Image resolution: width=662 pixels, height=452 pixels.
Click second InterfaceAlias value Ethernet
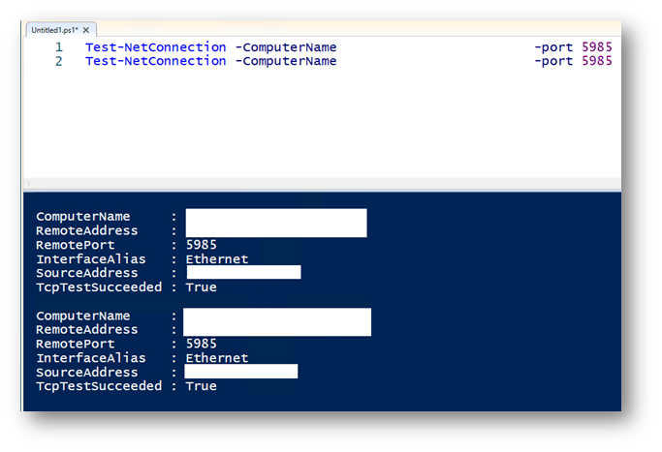coord(217,358)
